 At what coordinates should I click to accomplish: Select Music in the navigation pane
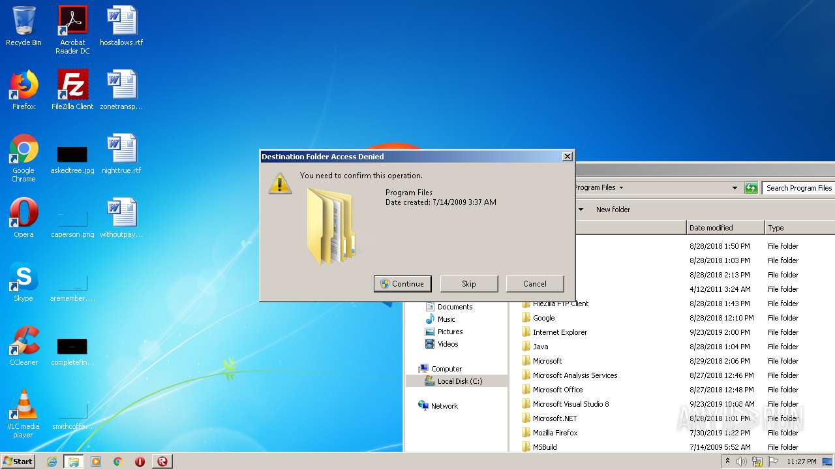(x=446, y=319)
